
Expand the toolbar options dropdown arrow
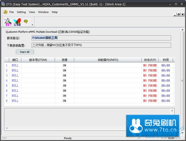tap(32, 25)
